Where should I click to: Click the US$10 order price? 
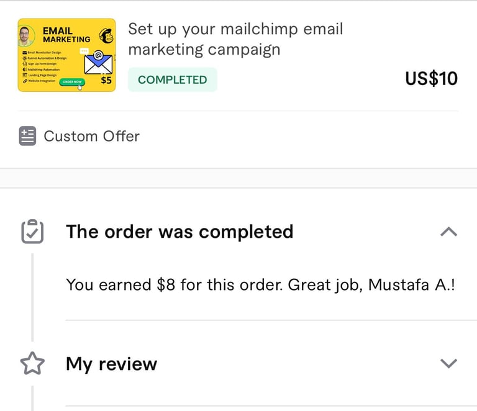coord(431,79)
